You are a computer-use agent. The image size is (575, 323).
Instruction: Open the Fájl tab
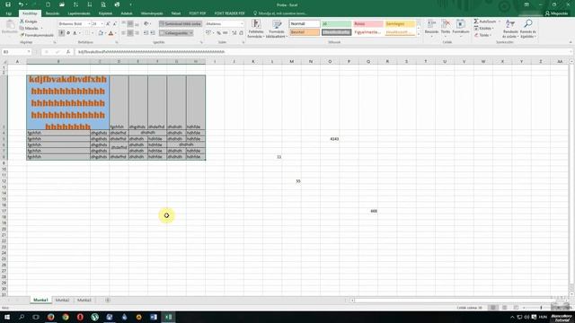tap(9, 13)
